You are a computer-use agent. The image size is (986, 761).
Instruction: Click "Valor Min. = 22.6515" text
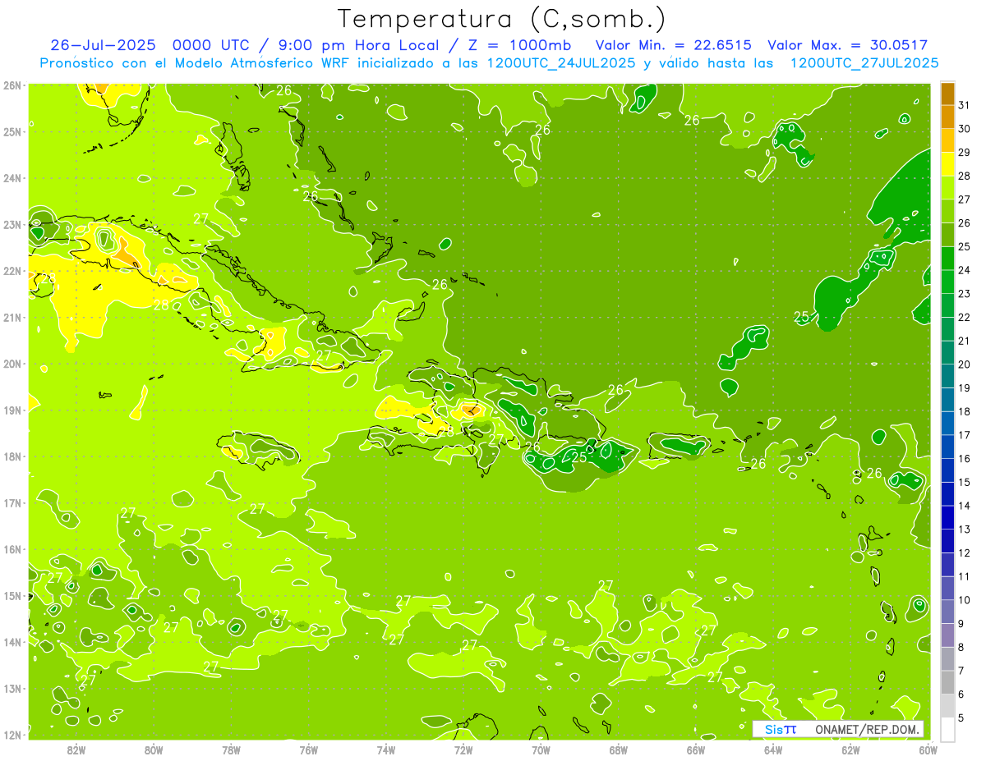point(673,45)
